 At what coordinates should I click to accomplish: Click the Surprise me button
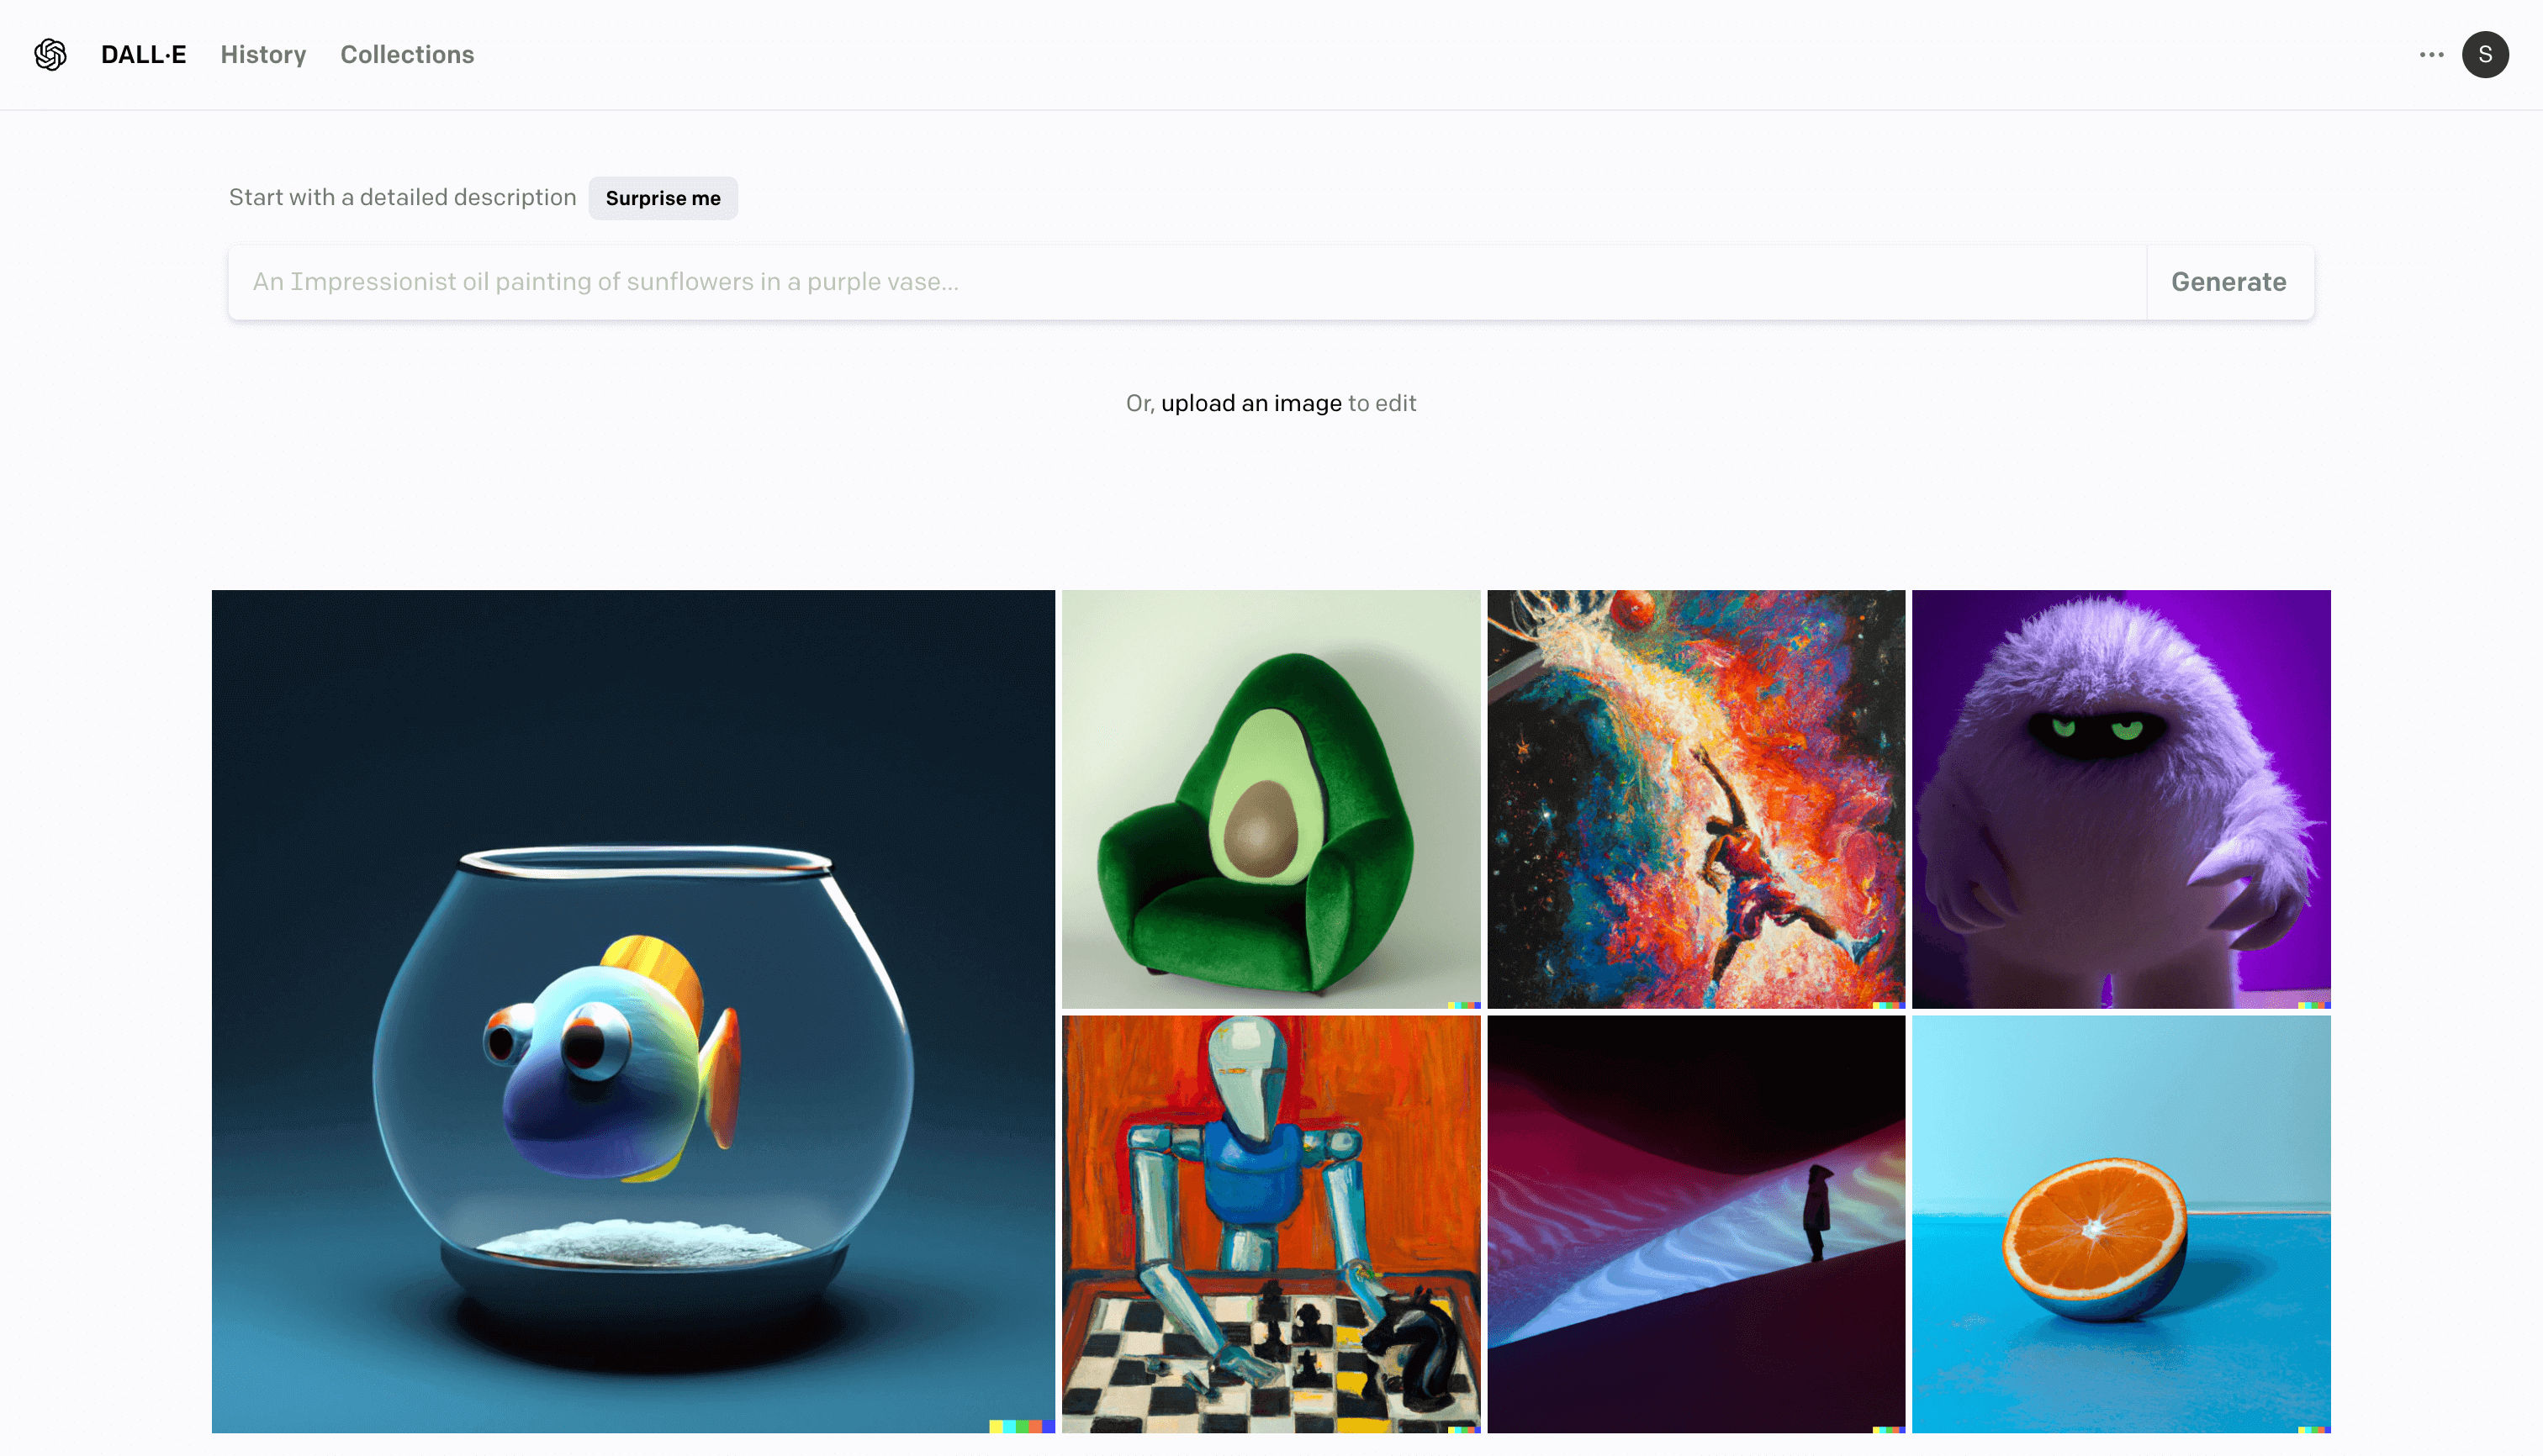(x=662, y=198)
